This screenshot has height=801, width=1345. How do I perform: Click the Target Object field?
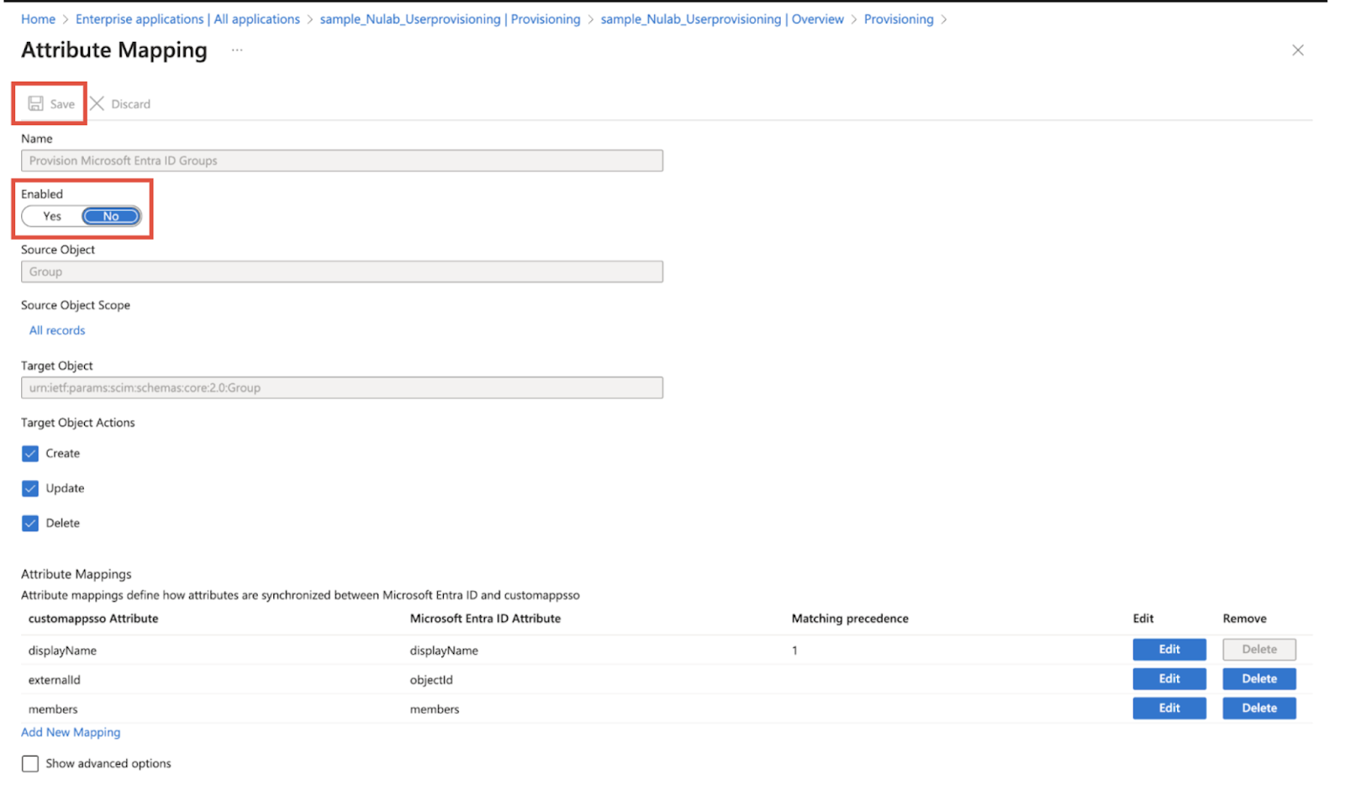click(342, 387)
